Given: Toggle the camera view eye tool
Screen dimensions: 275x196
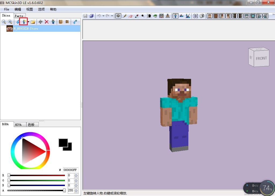Looking at the screenshot, I should (x=118, y=16).
